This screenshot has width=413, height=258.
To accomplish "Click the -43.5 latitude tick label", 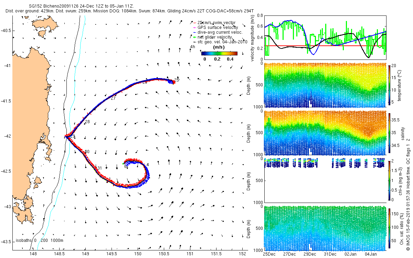I will pyautogui.click(x=6, y=242).
